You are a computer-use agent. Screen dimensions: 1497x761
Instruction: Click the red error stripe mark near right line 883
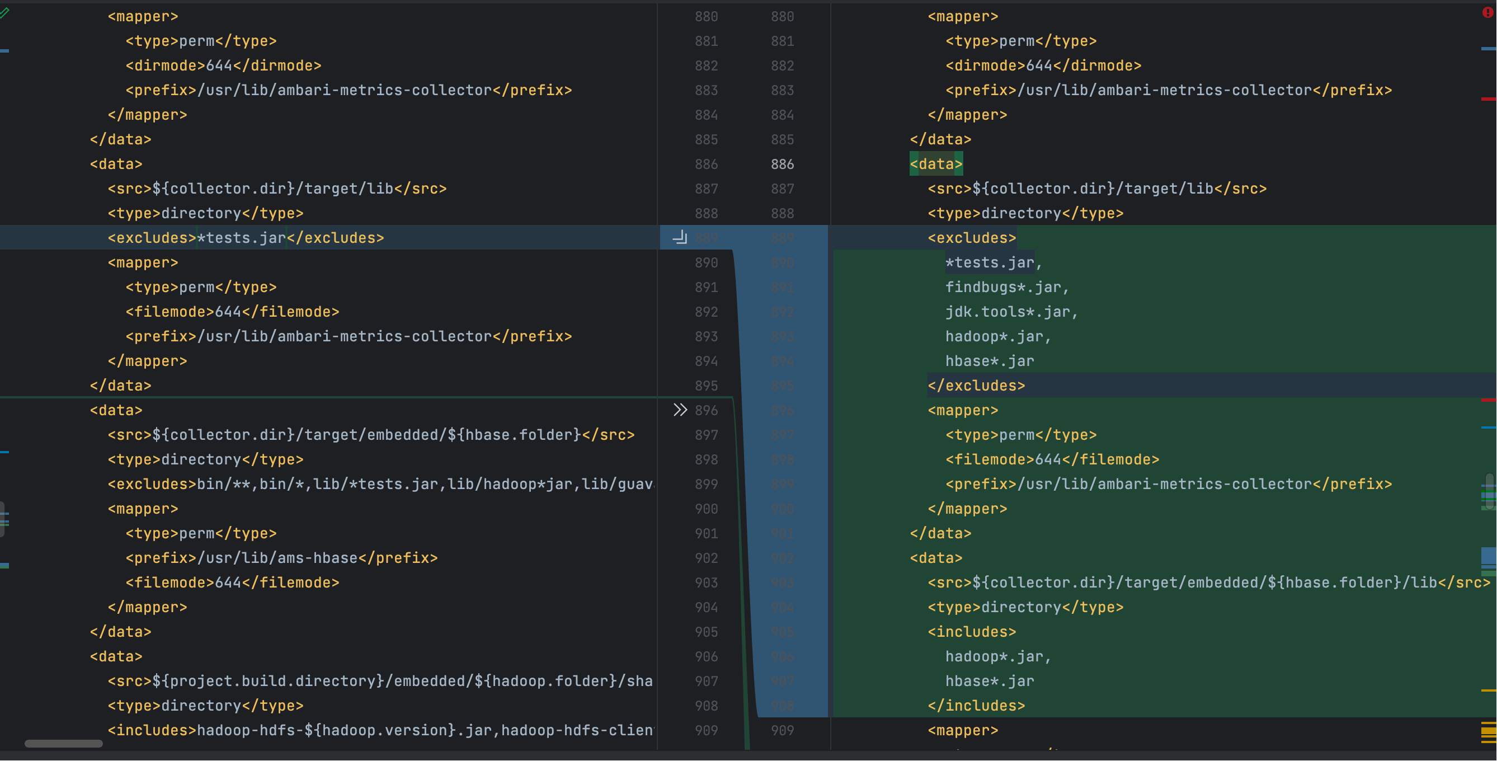point(1488,100)
